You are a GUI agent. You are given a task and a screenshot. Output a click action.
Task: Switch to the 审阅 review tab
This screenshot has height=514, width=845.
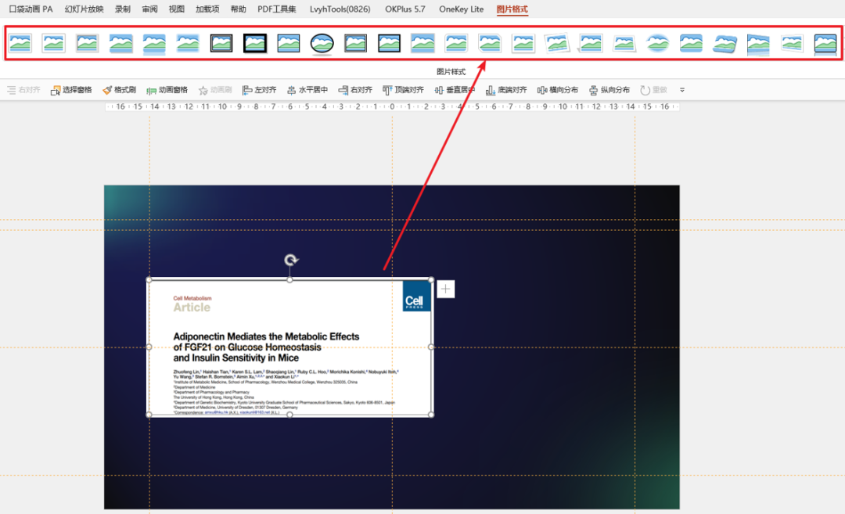tap(149, 9)
